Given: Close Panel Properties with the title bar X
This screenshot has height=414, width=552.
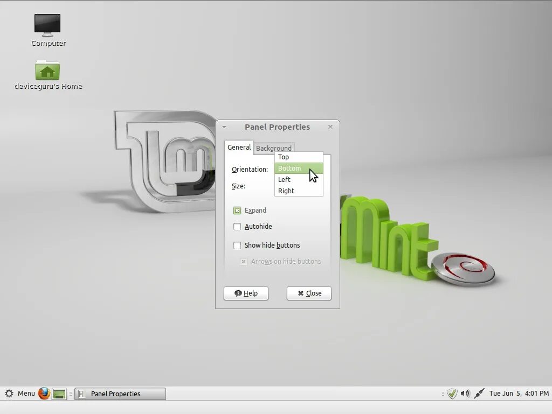Looking at the screenshot, I should click(330, 127).
